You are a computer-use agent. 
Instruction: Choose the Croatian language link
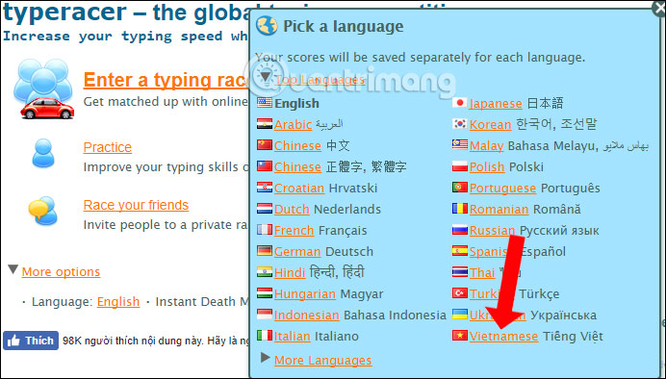(x=299, y=188)
